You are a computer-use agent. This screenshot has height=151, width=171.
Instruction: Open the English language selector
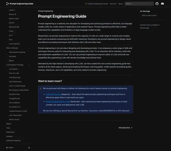10,147
